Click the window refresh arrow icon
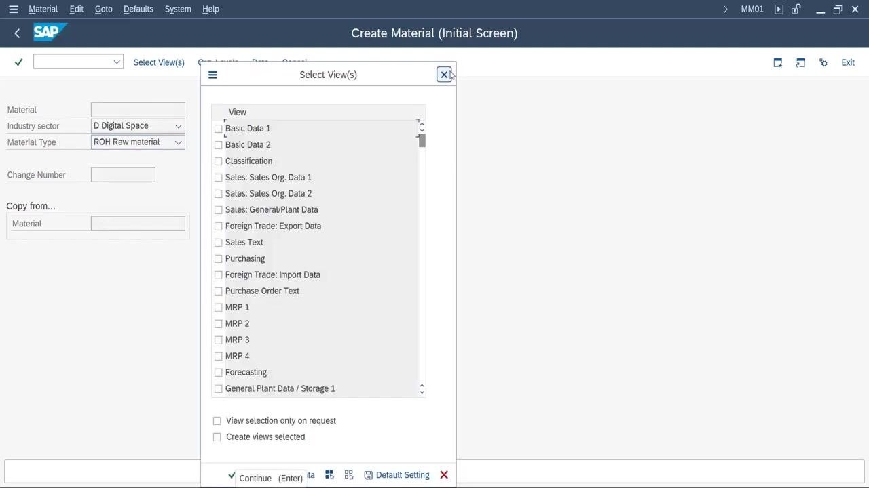869x488 pixels. 800,62
